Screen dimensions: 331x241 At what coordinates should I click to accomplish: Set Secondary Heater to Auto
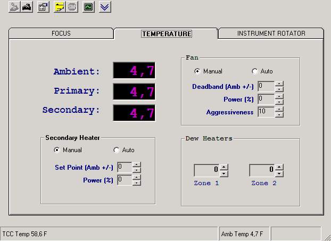coord(117,150)
